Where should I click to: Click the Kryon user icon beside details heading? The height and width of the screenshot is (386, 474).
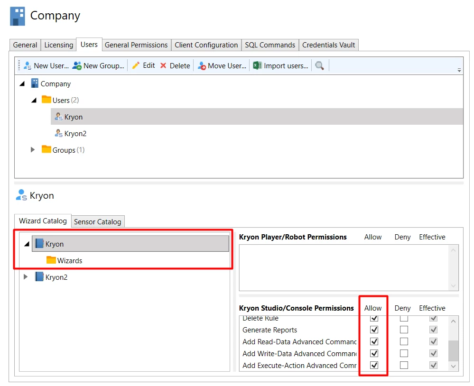[21, 195]
